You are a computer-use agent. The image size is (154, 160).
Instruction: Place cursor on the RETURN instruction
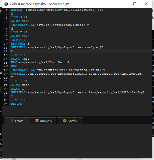click(16, 104)
